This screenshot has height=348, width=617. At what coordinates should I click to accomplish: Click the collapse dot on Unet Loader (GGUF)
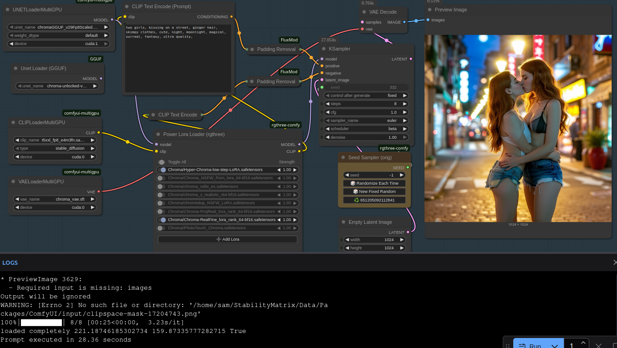15,68
